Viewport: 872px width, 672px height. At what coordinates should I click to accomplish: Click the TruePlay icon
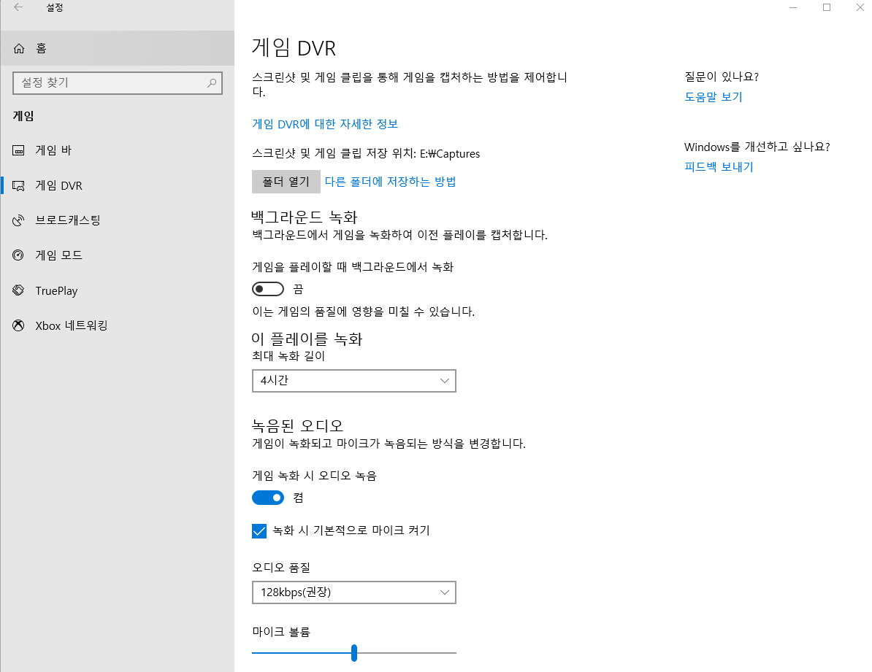18,290
